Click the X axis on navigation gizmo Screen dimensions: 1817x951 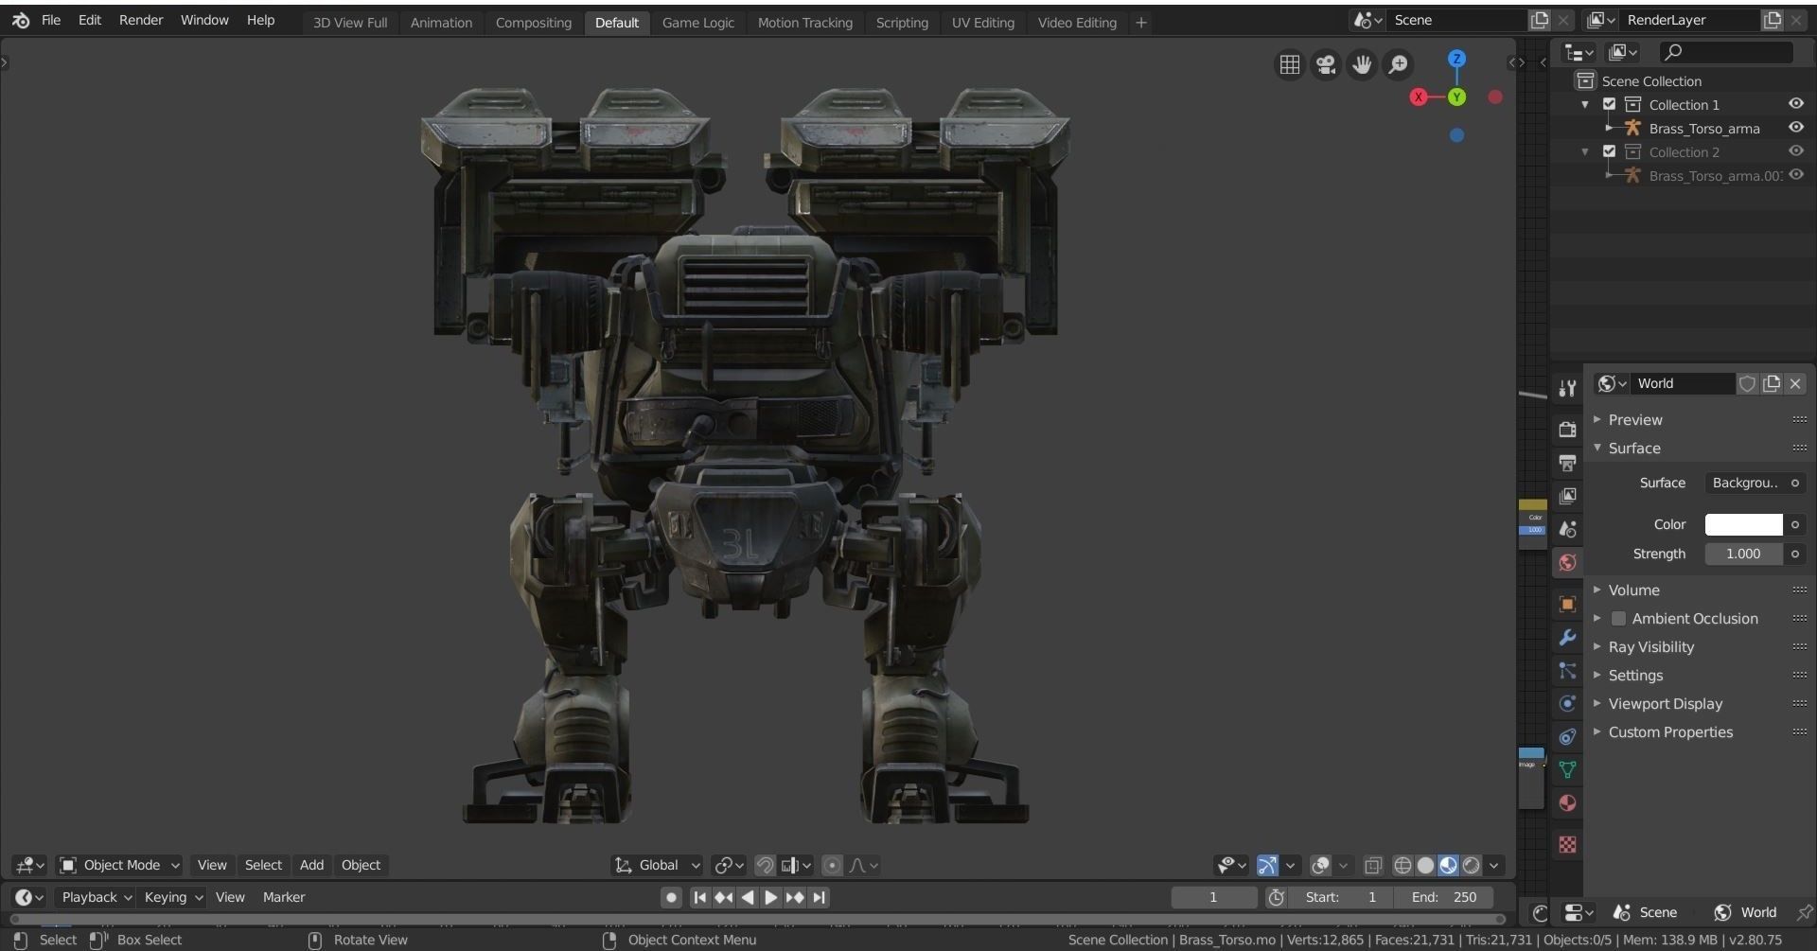coord(1419,97)
